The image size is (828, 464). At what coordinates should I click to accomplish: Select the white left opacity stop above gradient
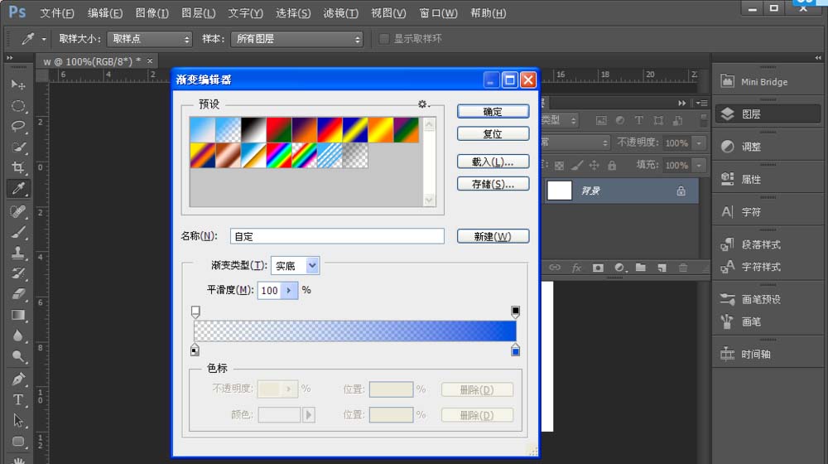point(195,312)
